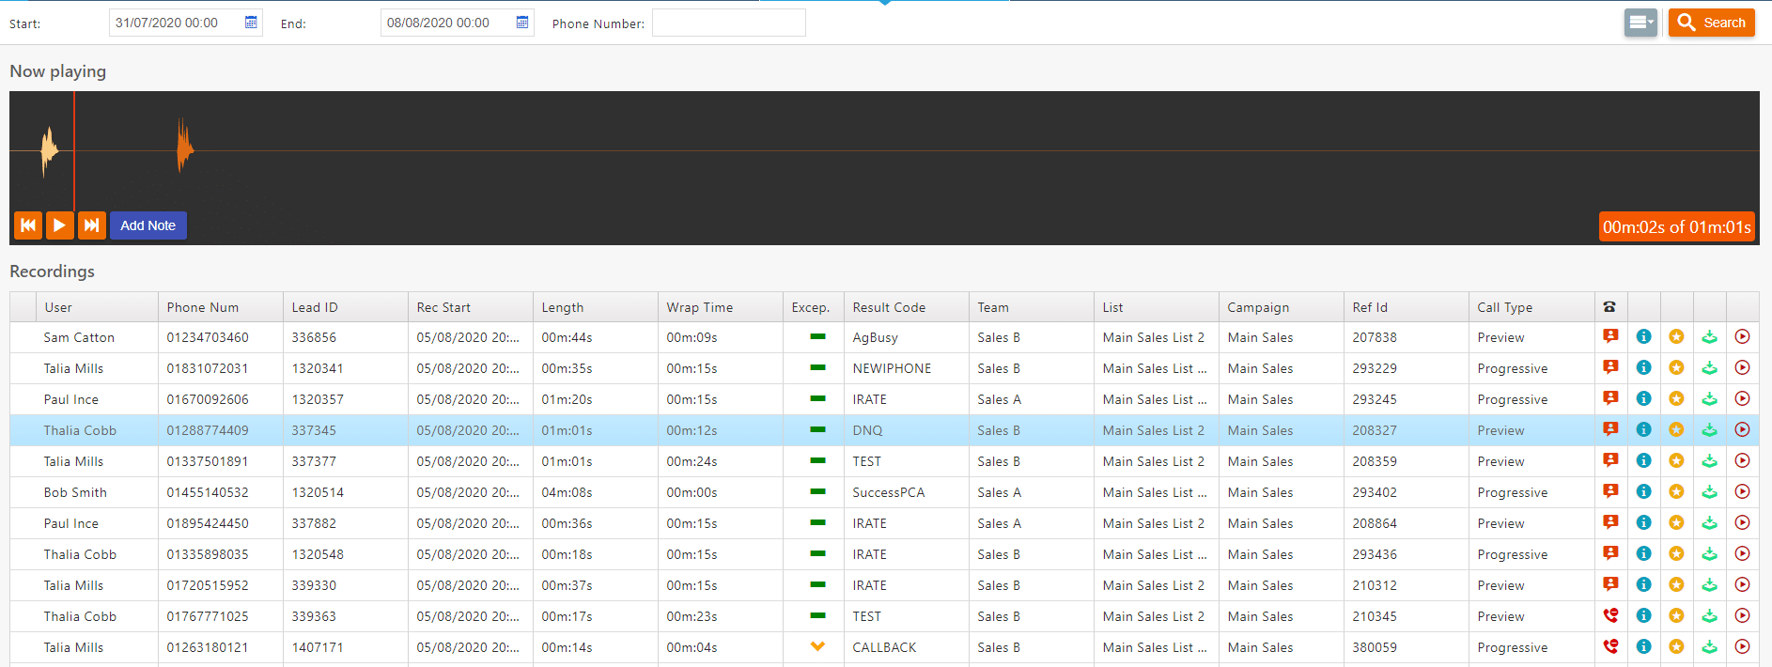This screenshot has width=1772, height=667.
Task: Click red phone icon on 01767771025 row
Action: [1610, 615]
